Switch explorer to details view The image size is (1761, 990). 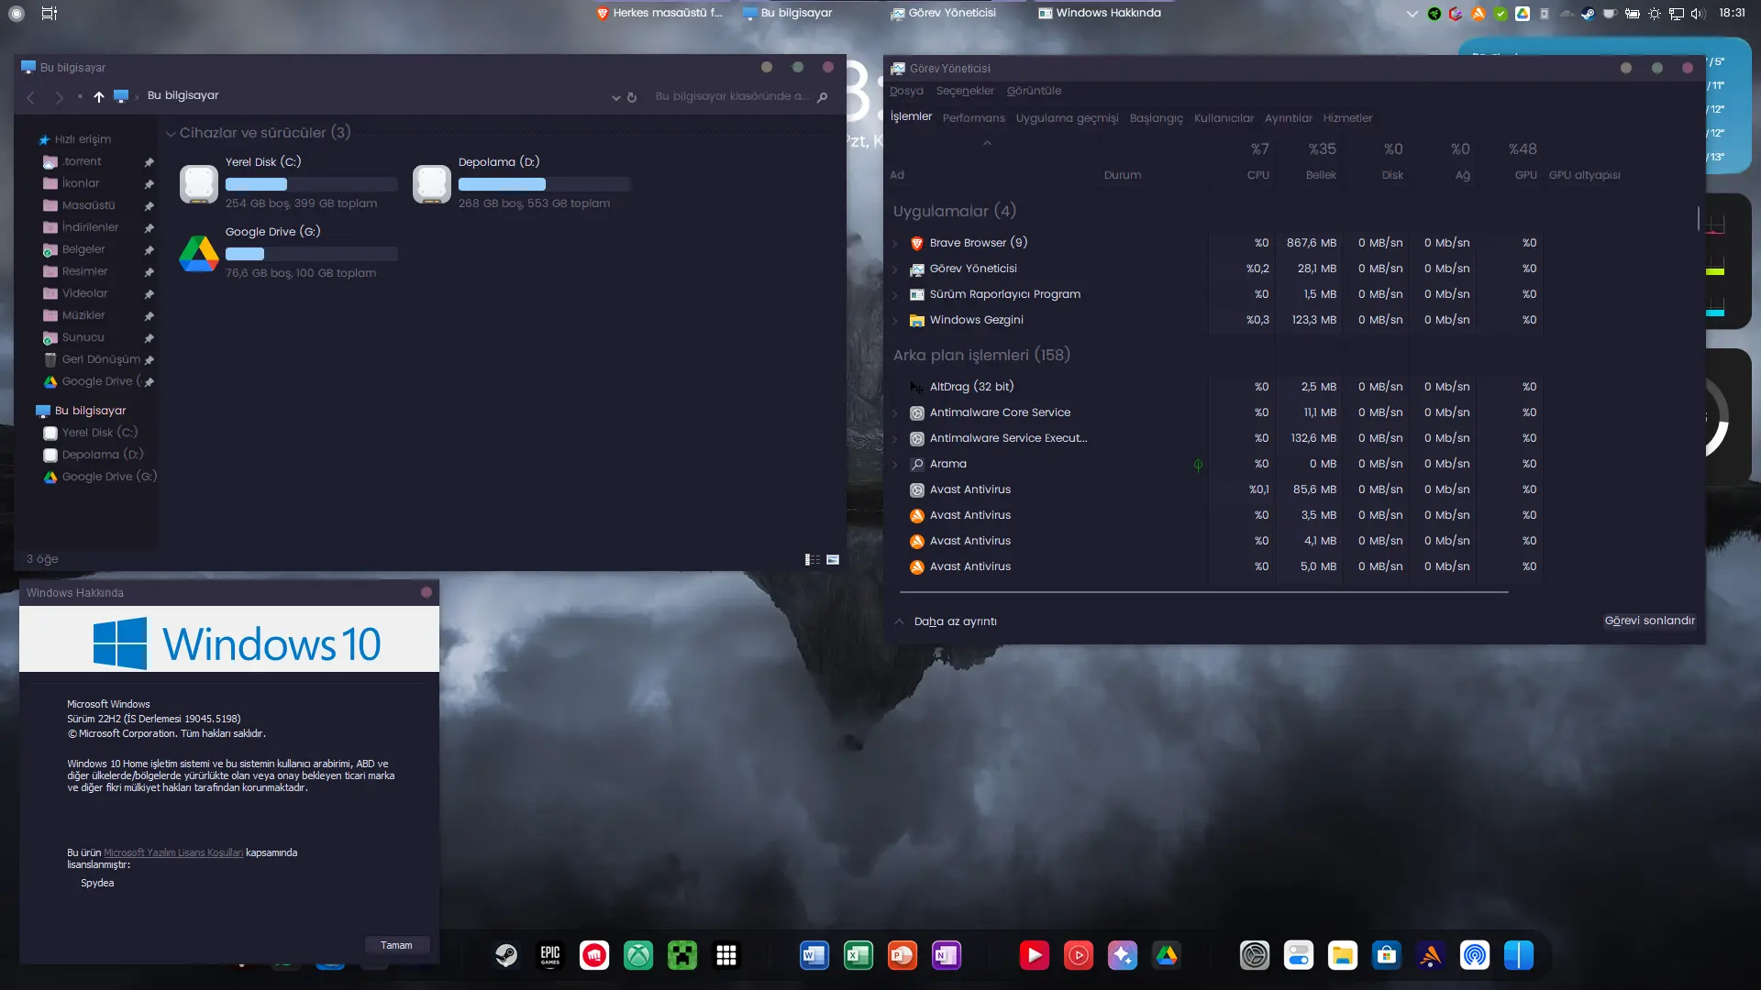point(813,559)
